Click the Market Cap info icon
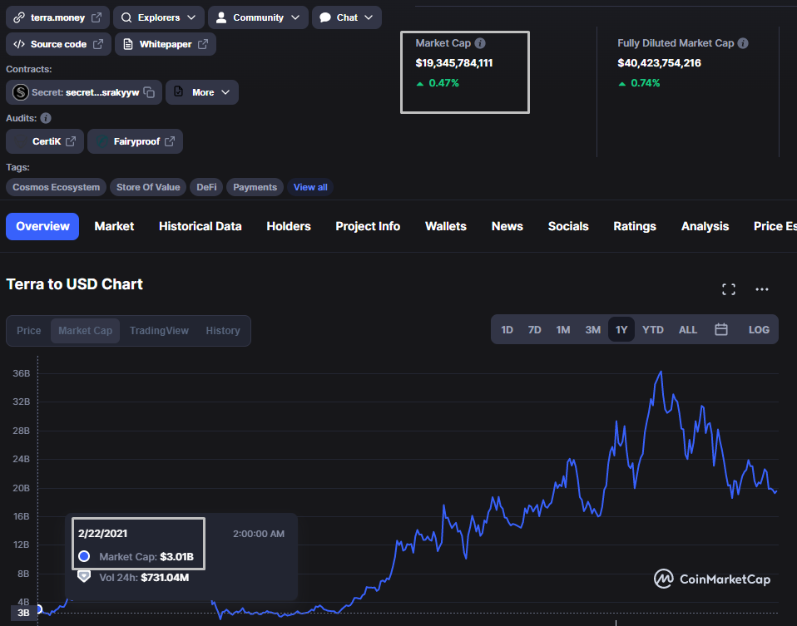 (480, 43)
